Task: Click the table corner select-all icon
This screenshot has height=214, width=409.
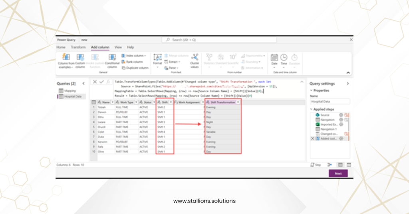Action: pos(93,102)
